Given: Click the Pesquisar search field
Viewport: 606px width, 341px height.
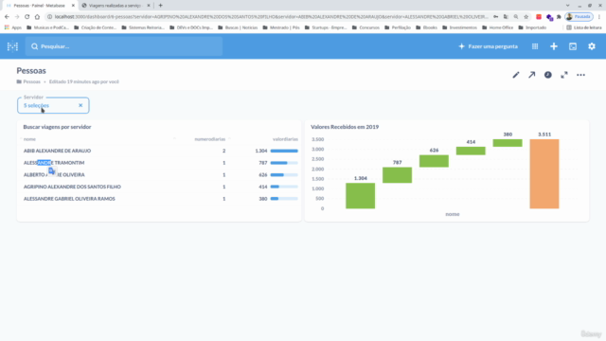Looking at the screenshot, I should [124, 46].
